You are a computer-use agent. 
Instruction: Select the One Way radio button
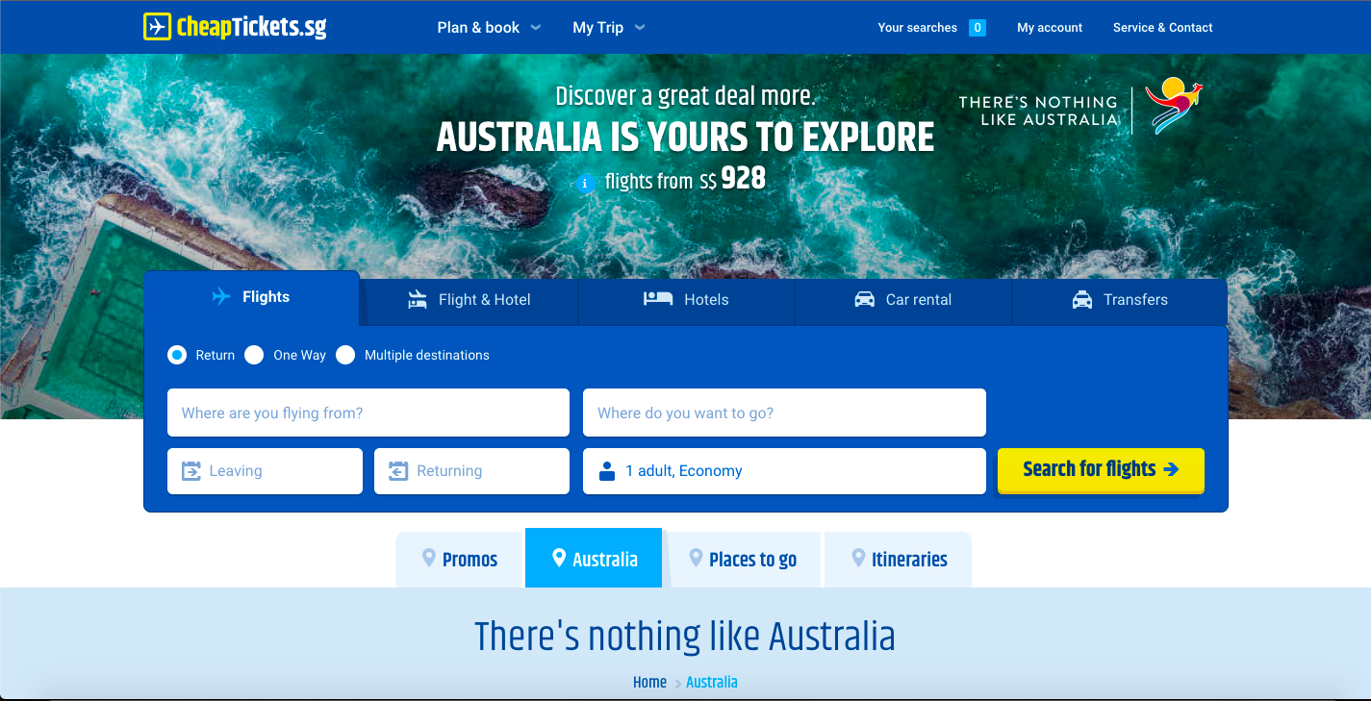click(x=254, y=355)
